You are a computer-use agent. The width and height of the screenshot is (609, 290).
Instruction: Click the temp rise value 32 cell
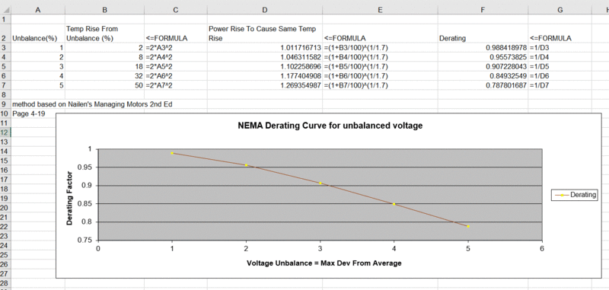(104, 76)
